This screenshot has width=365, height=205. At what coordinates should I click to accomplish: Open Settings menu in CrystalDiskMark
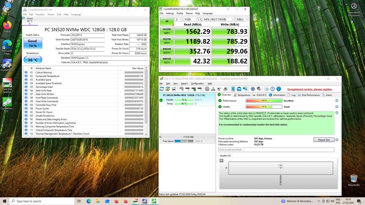170,13
